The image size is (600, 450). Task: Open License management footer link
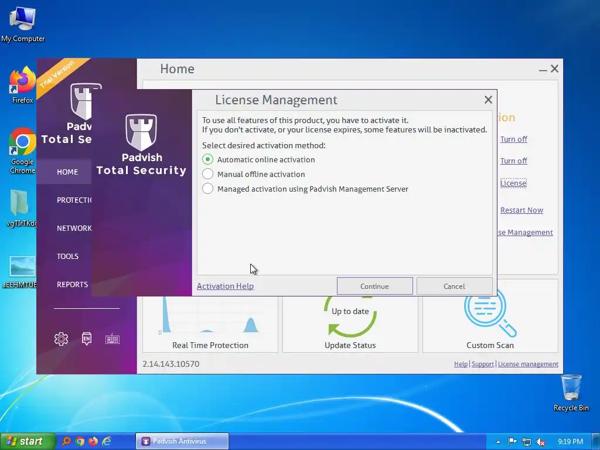pos(528,364)
